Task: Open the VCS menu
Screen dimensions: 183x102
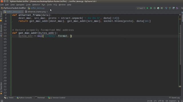Action: coord(55,5)
